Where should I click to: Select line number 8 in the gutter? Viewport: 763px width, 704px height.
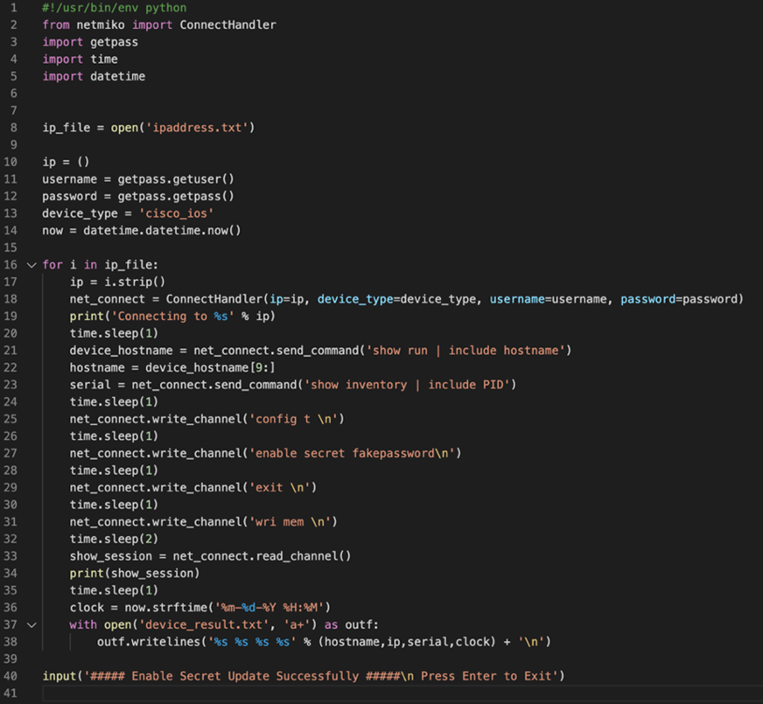coord(14,128)
